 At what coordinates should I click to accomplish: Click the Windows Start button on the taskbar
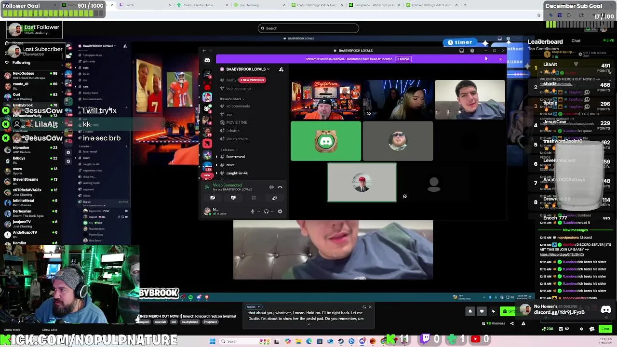(213, 341)
